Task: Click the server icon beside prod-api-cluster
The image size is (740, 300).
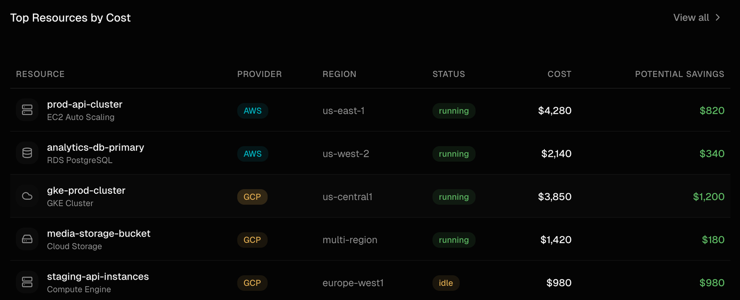Action: coord(27,110)
